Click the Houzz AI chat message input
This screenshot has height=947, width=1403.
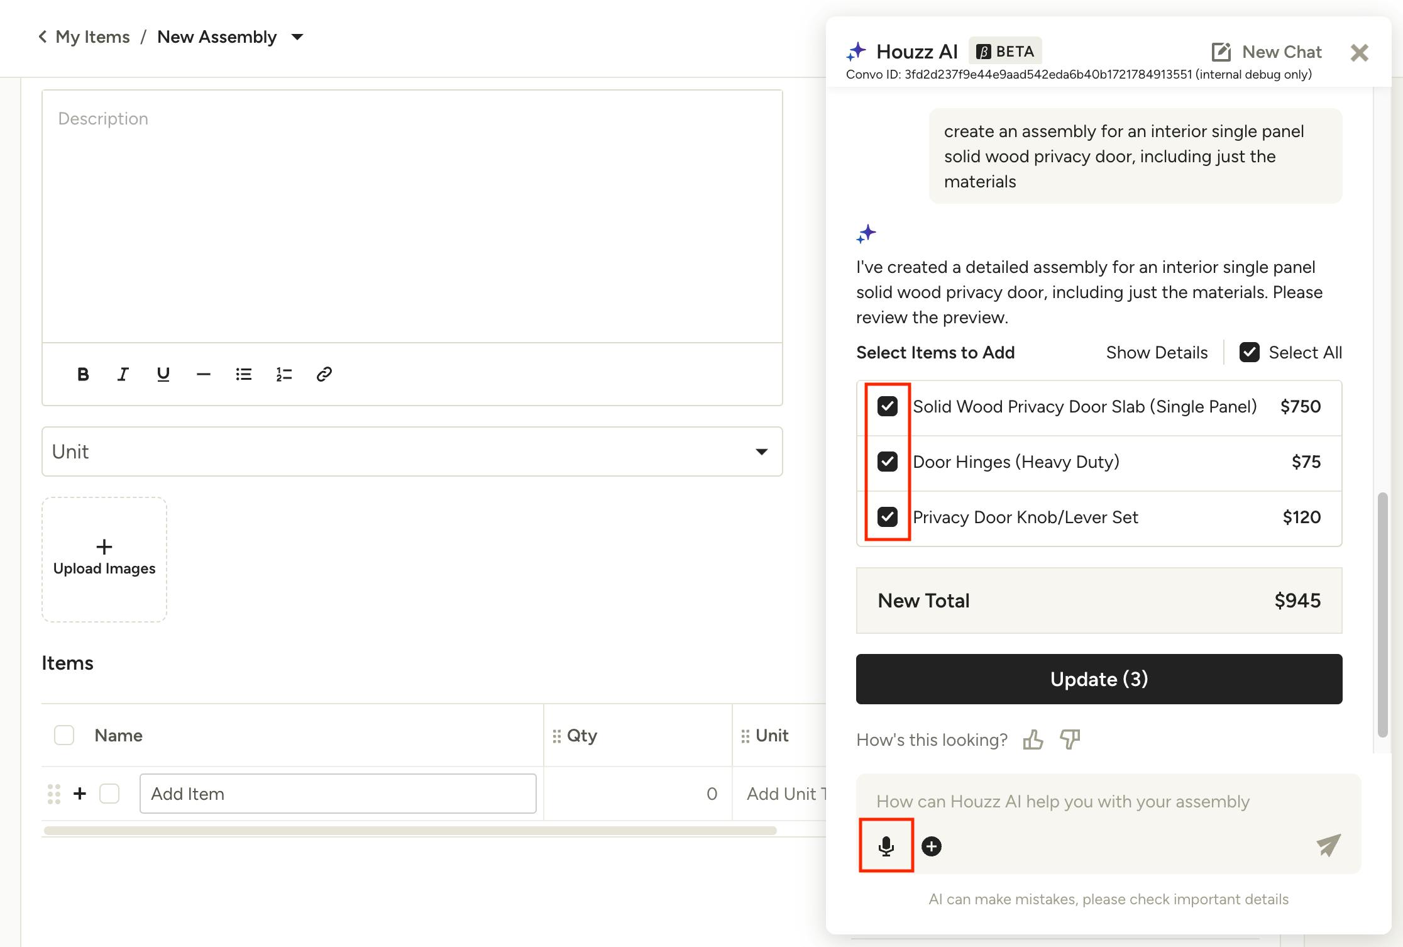click(1109, 801)
